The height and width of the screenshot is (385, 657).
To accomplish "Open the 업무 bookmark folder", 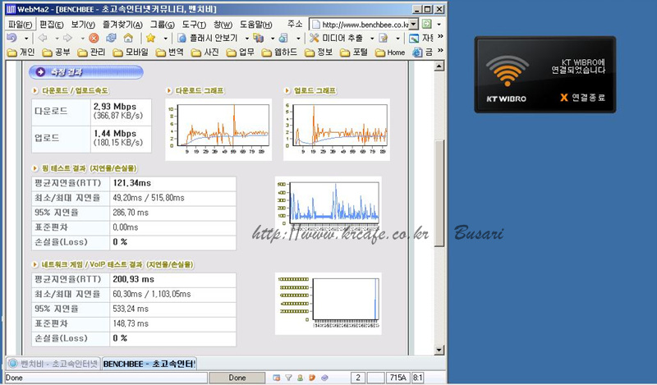I will click(240, 53).
